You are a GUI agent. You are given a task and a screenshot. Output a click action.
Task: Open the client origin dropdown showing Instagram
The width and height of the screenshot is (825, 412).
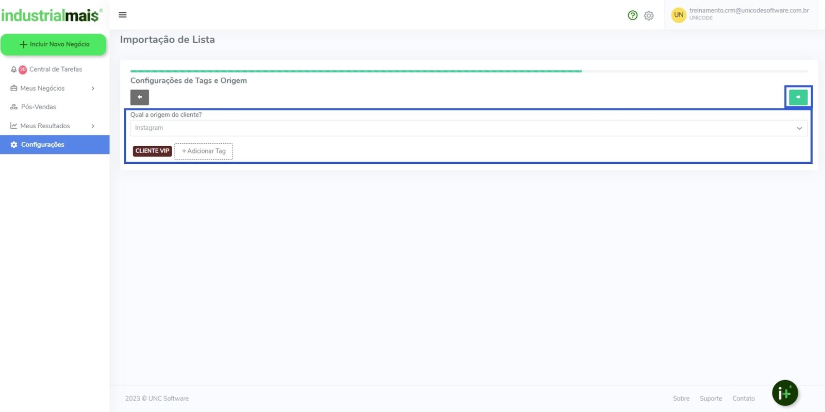click(x=468, y=128)
